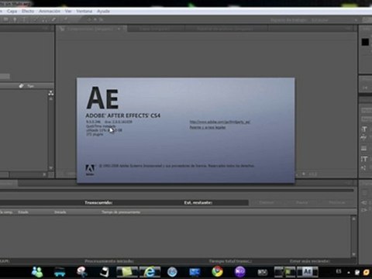
Task: Click the large AE logo on splash screen
Action: [102, 98]
